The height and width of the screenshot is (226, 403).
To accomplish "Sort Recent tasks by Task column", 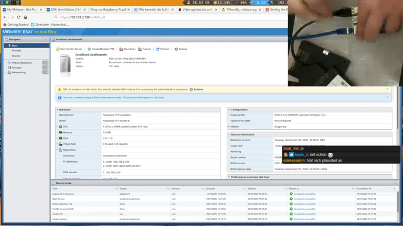I will pos(84,188).
